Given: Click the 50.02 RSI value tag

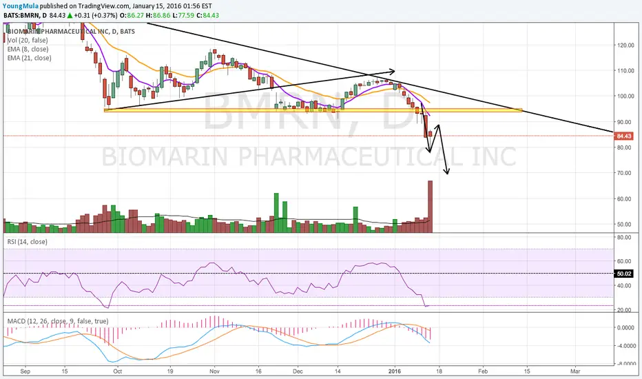Looking at the screenshot, I should [x=624, y=274].
